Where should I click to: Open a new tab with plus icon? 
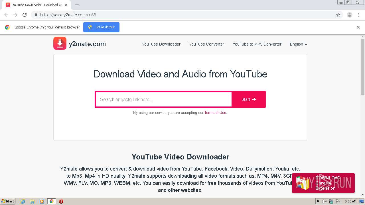(x=77, y=5)
